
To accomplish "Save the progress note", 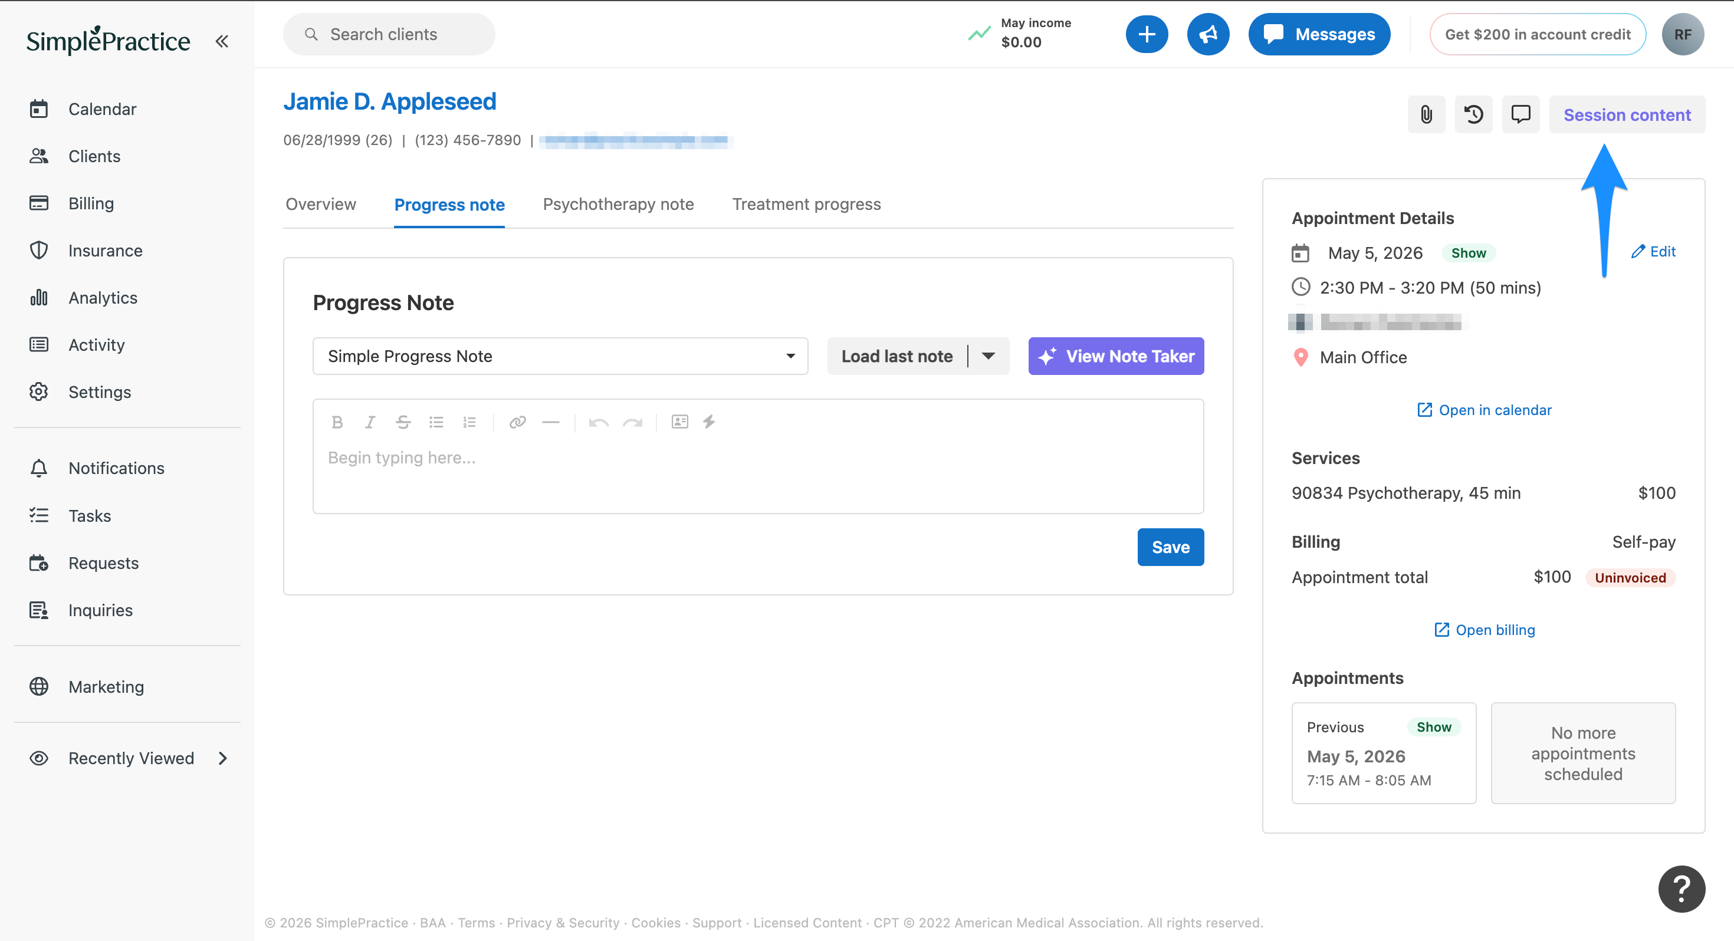I will 1170,547.
